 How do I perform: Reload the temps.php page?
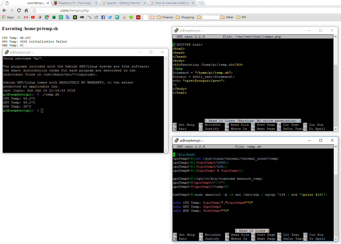[x=19, y=10]
